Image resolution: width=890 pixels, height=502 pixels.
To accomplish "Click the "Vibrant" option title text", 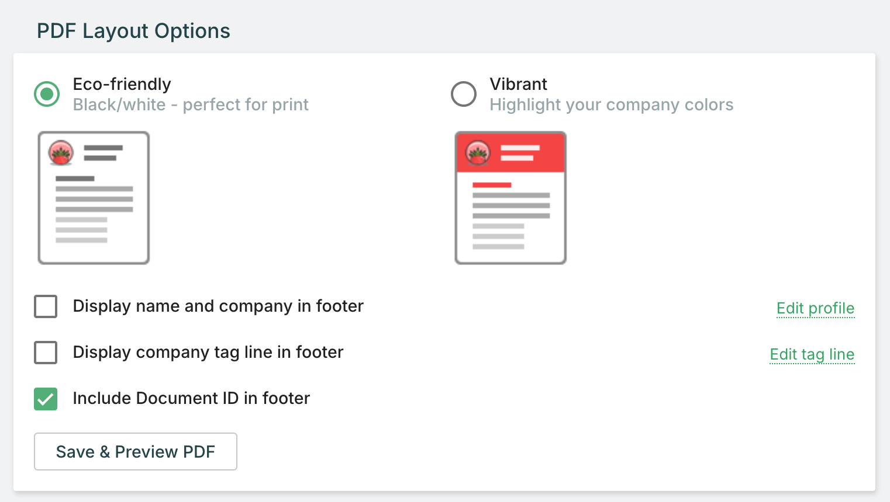I will point(518,84).
